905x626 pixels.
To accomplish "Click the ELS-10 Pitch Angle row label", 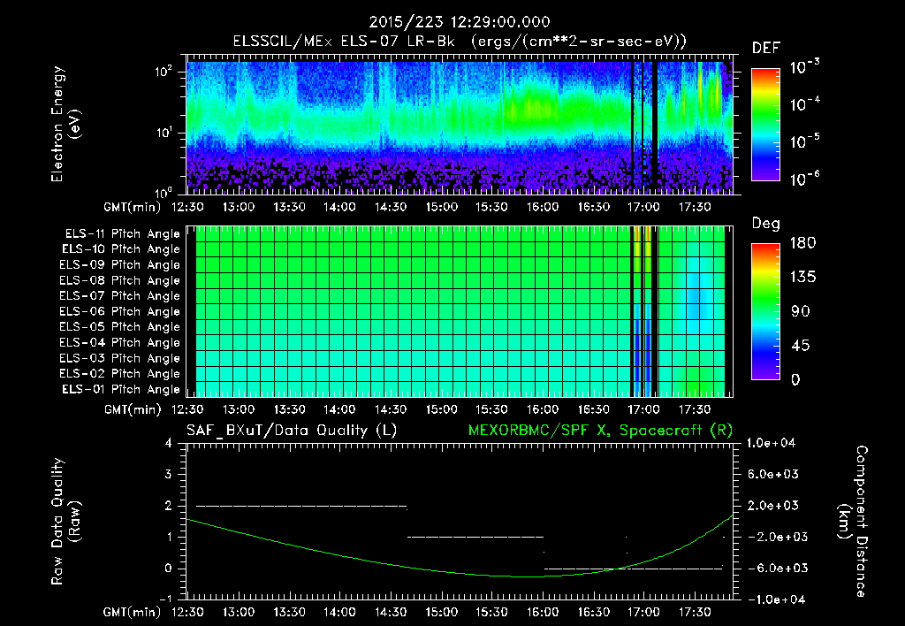I will pyautogui.click(x=121, y=249).
